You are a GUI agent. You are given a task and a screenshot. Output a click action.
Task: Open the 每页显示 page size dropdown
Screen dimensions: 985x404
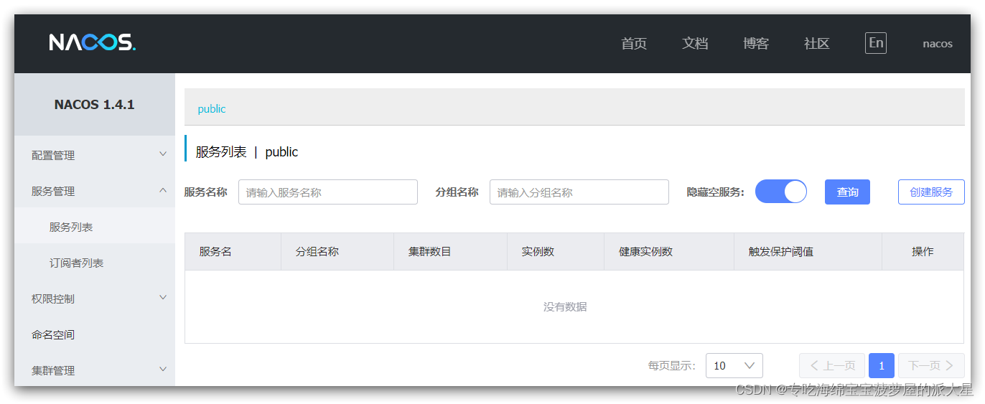(x=734, y=365)
